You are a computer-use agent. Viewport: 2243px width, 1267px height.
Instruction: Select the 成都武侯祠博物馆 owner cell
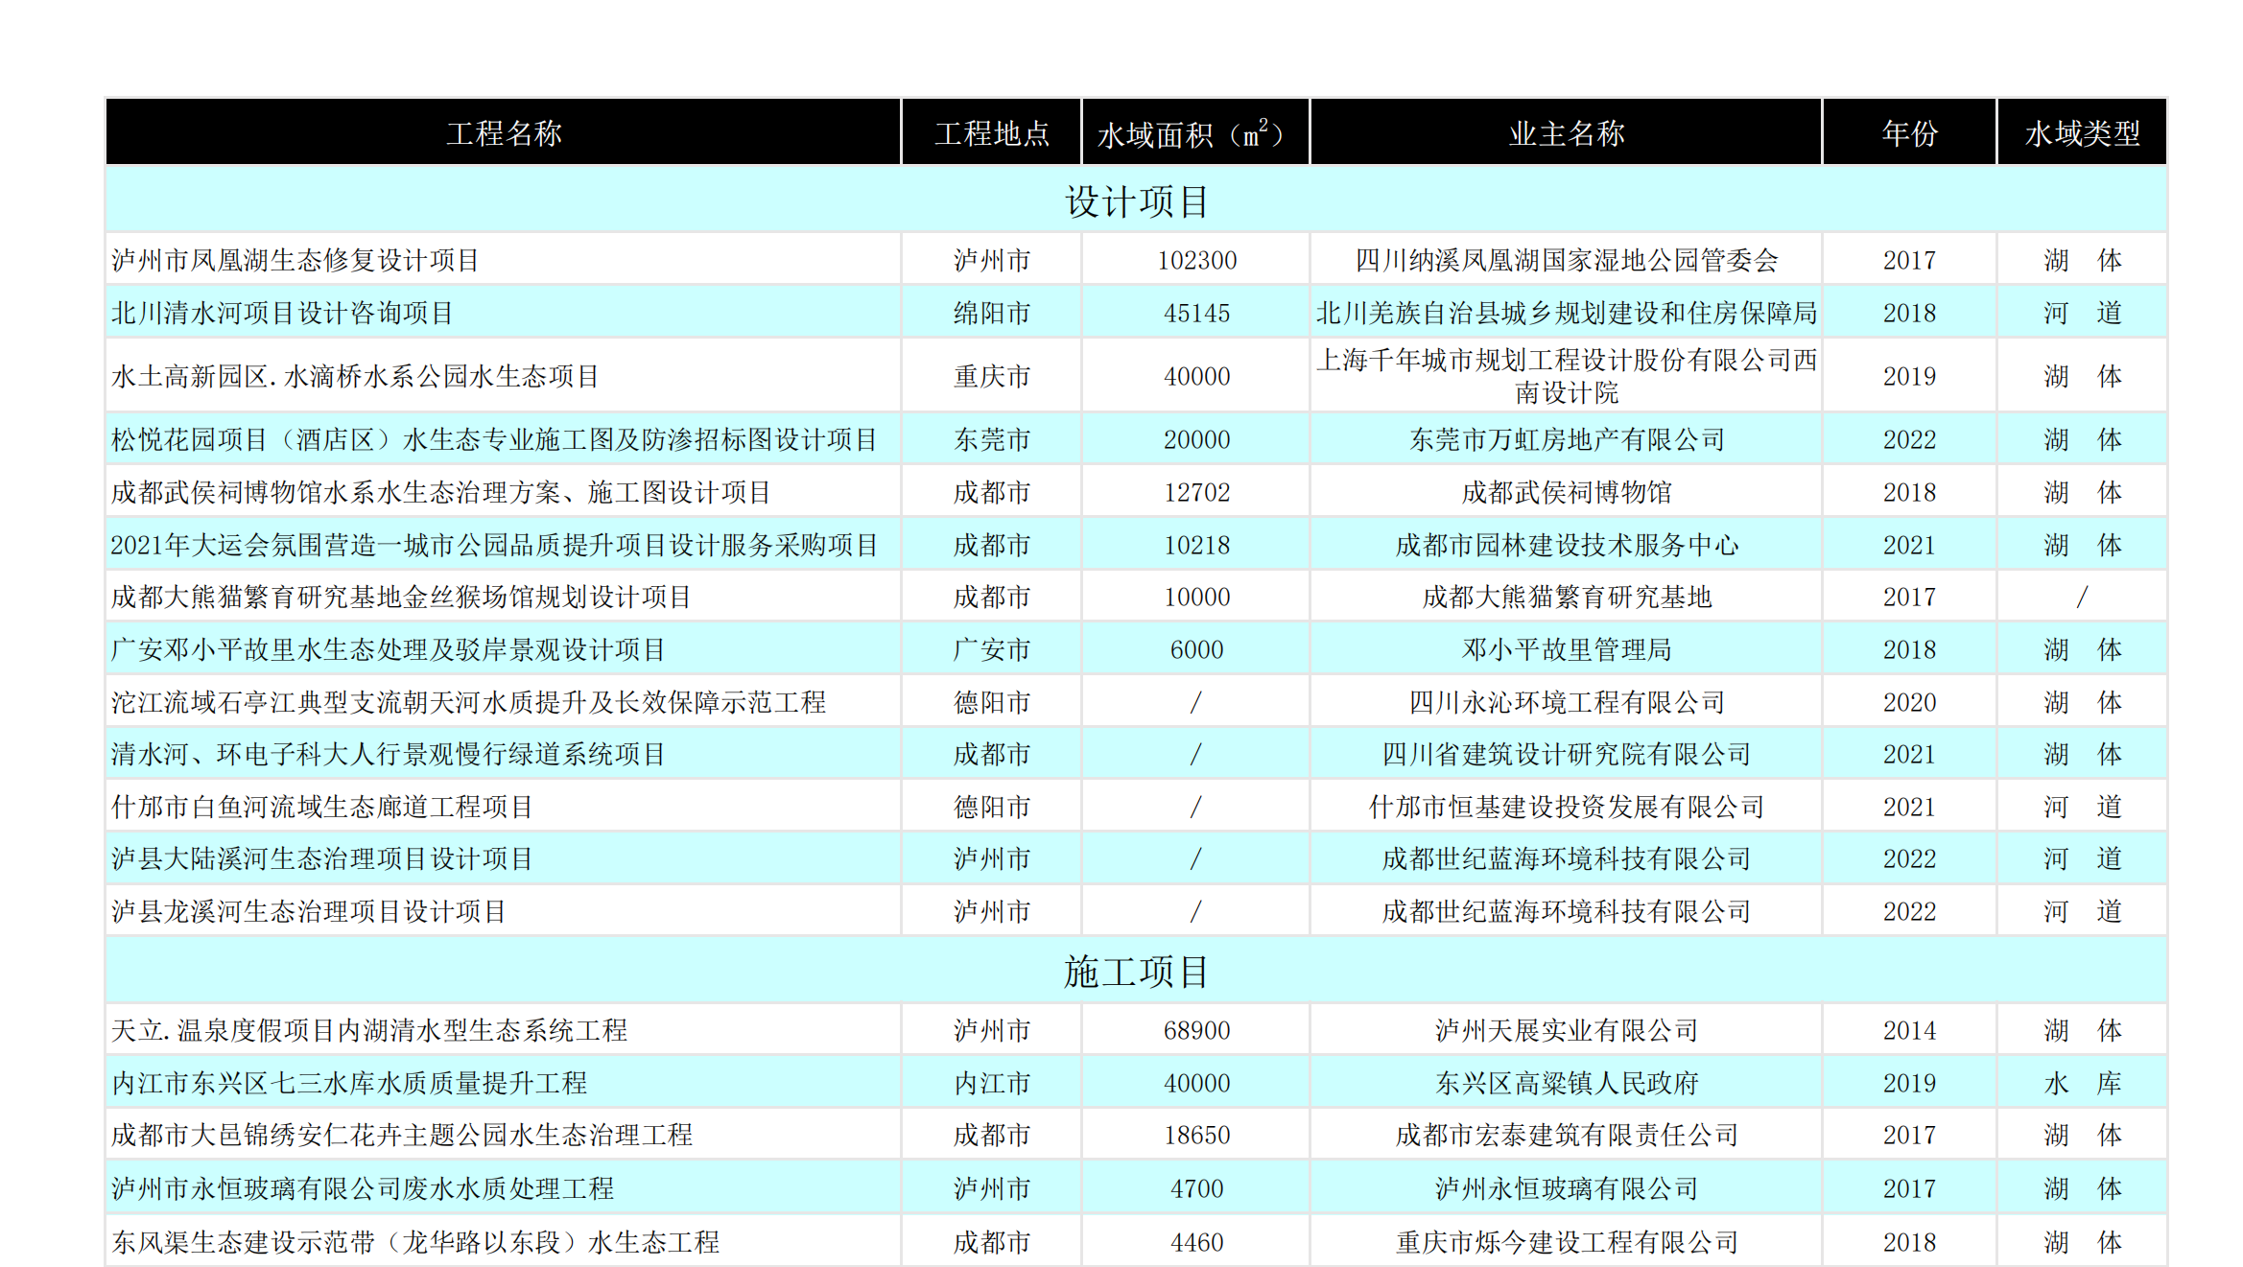pyautogui.click(x=1566, y=492)
